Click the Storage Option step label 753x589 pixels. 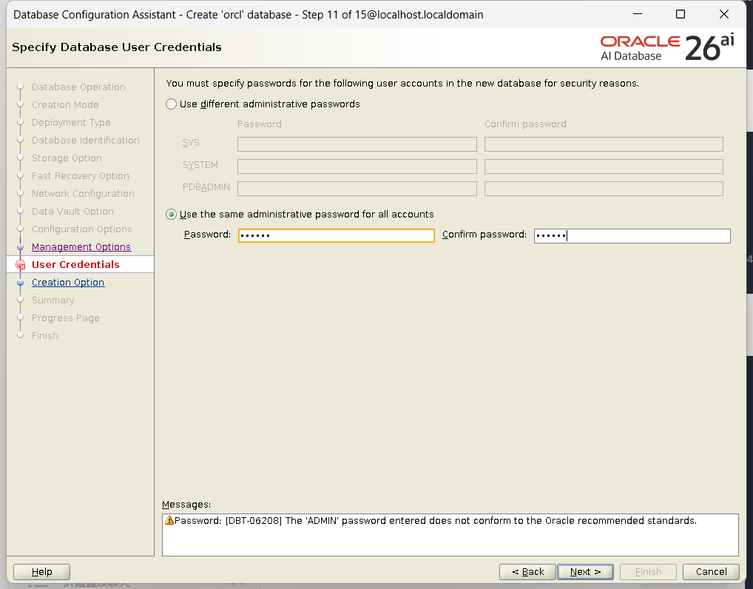point(67,158)
